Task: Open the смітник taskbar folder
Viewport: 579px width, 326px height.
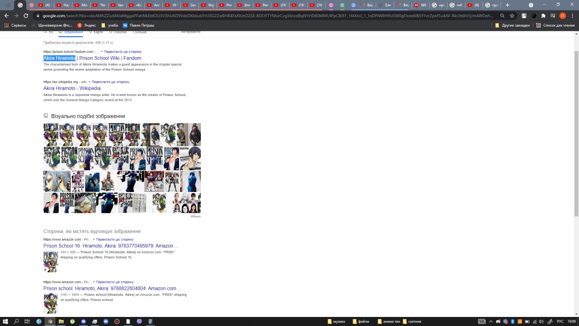Action: pyautogui.click(x=412, y=321)
